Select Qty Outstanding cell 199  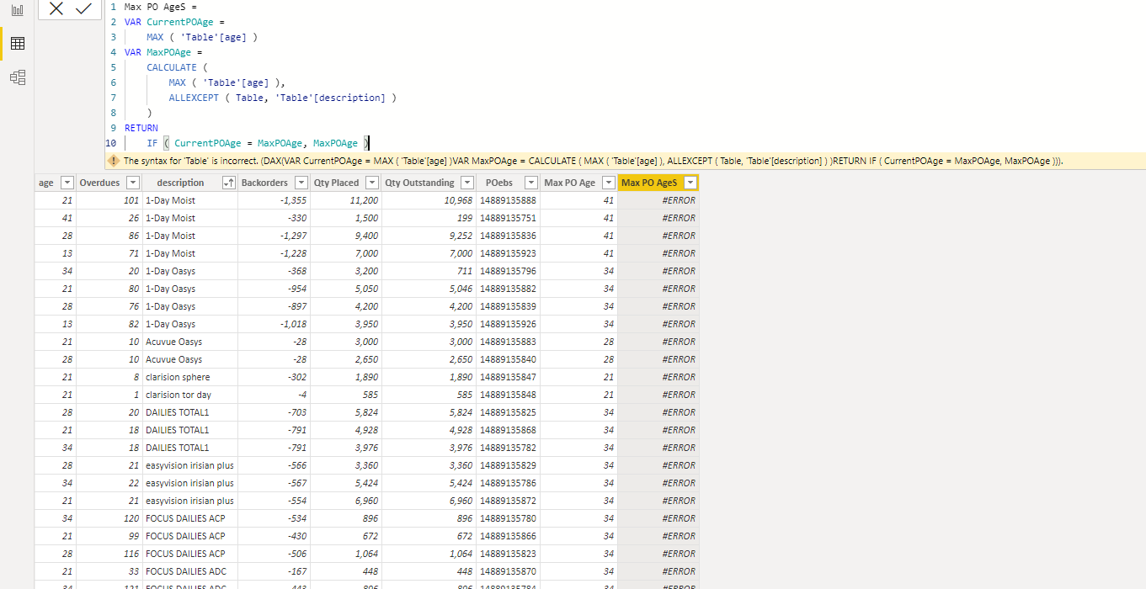click(429, 218)
